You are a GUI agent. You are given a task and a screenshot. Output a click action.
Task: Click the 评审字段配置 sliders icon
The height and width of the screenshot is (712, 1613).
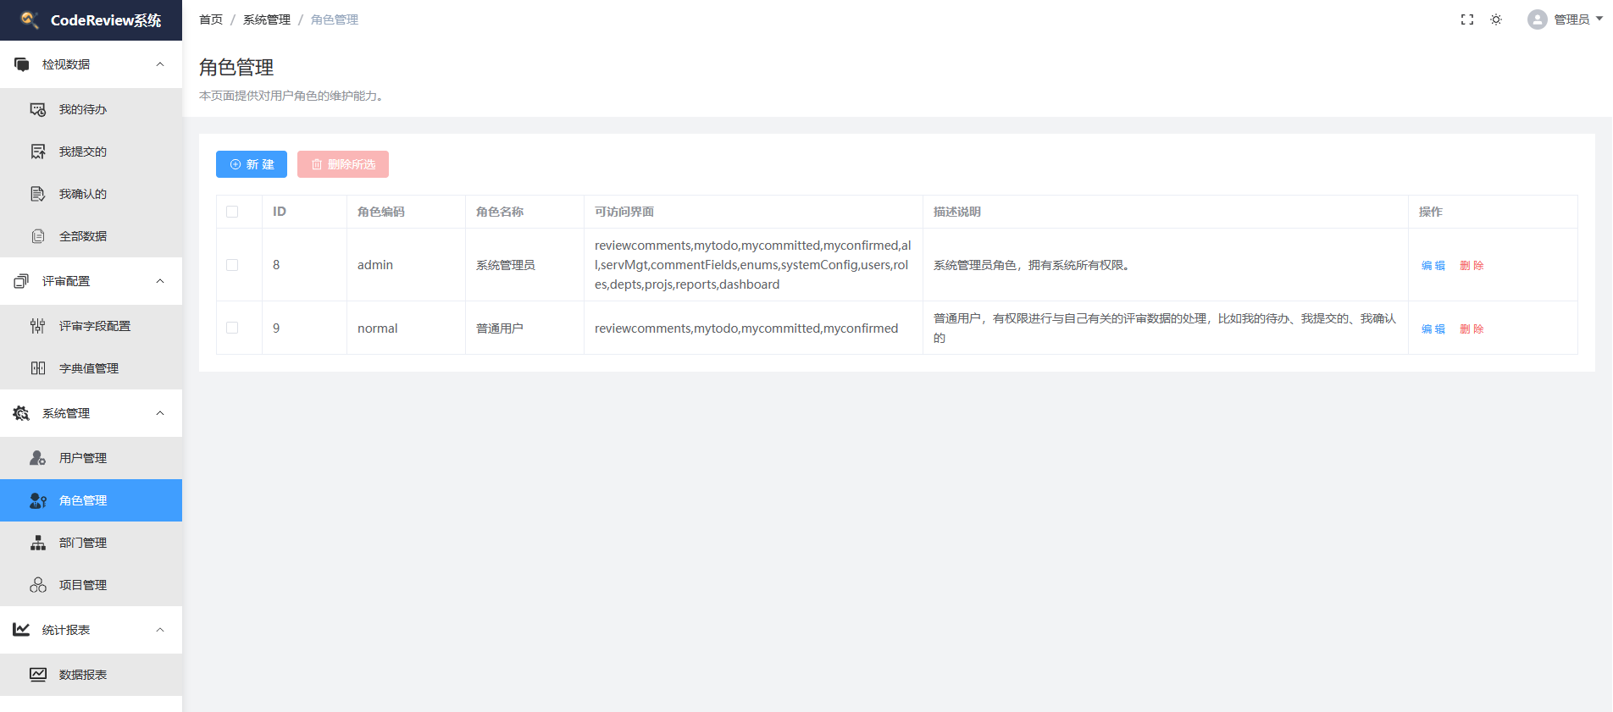(38, 326)
